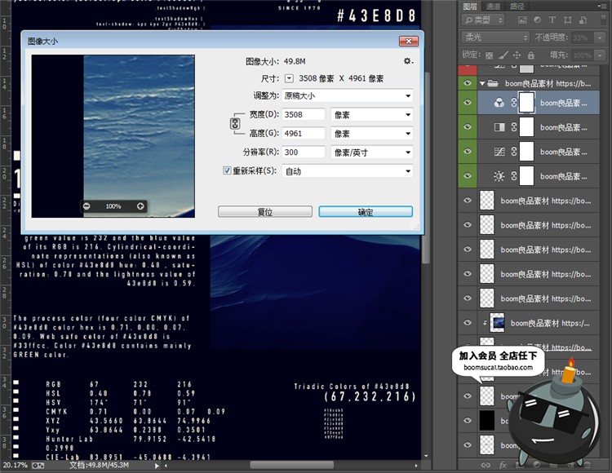The image size is (612, 473).
Task: Open the 柔光 blend mode dropdown
Action: pos(495,38)
